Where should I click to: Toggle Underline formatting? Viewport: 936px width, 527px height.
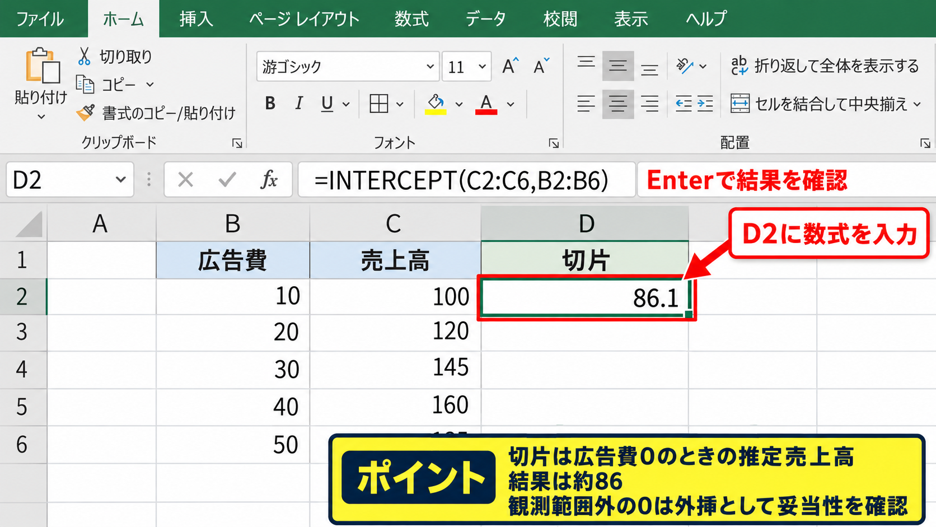point(327,104)
